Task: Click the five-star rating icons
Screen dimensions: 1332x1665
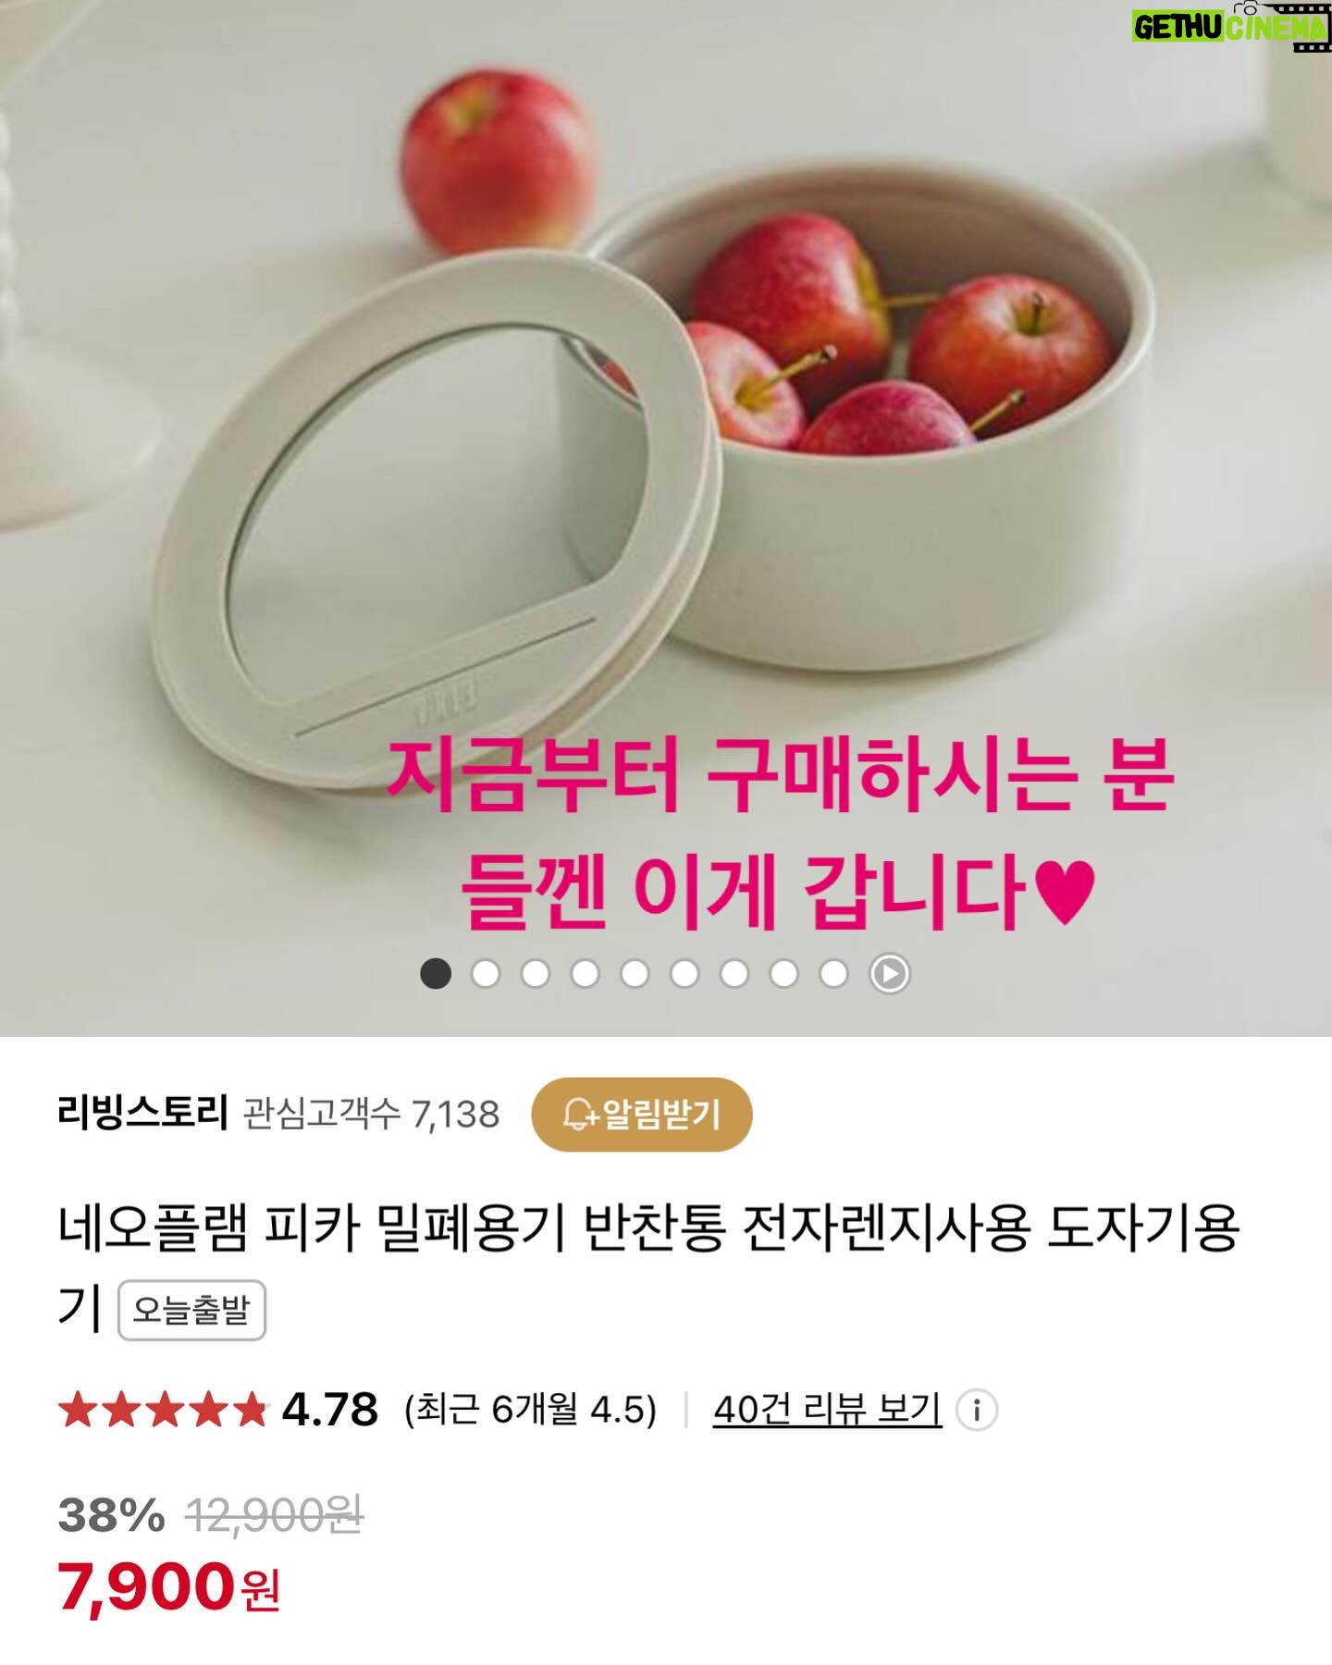Action: point(163,1411)
